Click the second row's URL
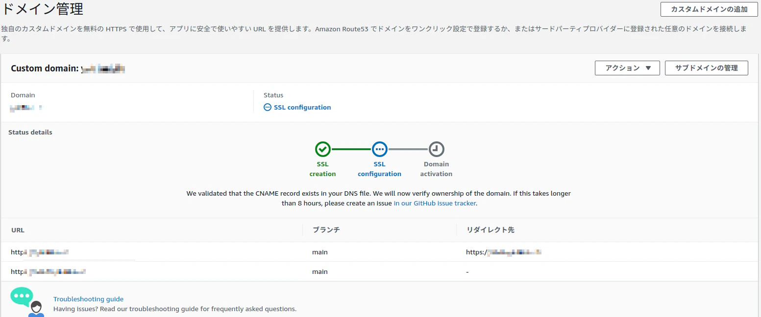This screenshot has height=317, width=761. pos(48,272)
